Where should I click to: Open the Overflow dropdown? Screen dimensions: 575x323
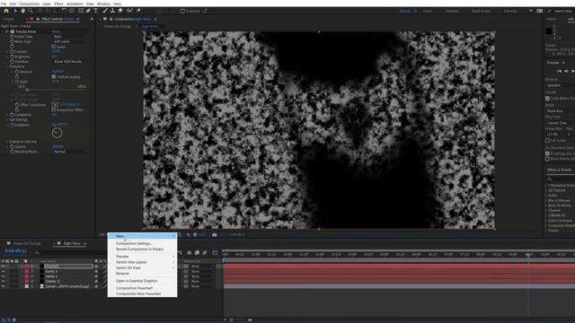(x=70, y=62)
